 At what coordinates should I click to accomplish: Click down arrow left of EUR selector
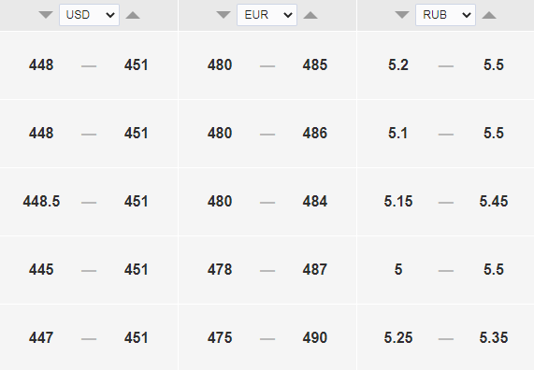coord(224,15)
